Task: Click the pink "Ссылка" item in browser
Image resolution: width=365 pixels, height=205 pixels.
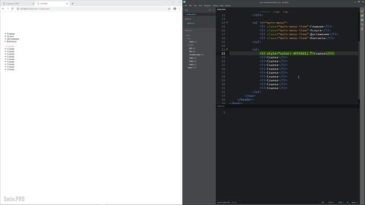Action: (x=10, y=46)
